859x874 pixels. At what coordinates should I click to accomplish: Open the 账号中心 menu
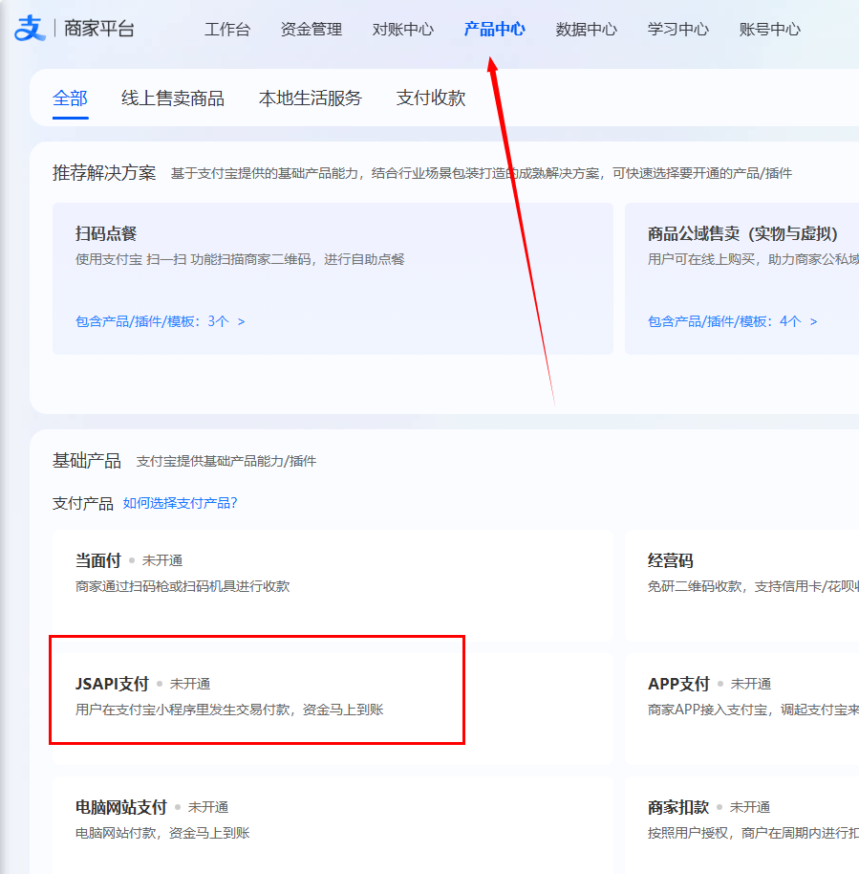click(x=770, y=29)
